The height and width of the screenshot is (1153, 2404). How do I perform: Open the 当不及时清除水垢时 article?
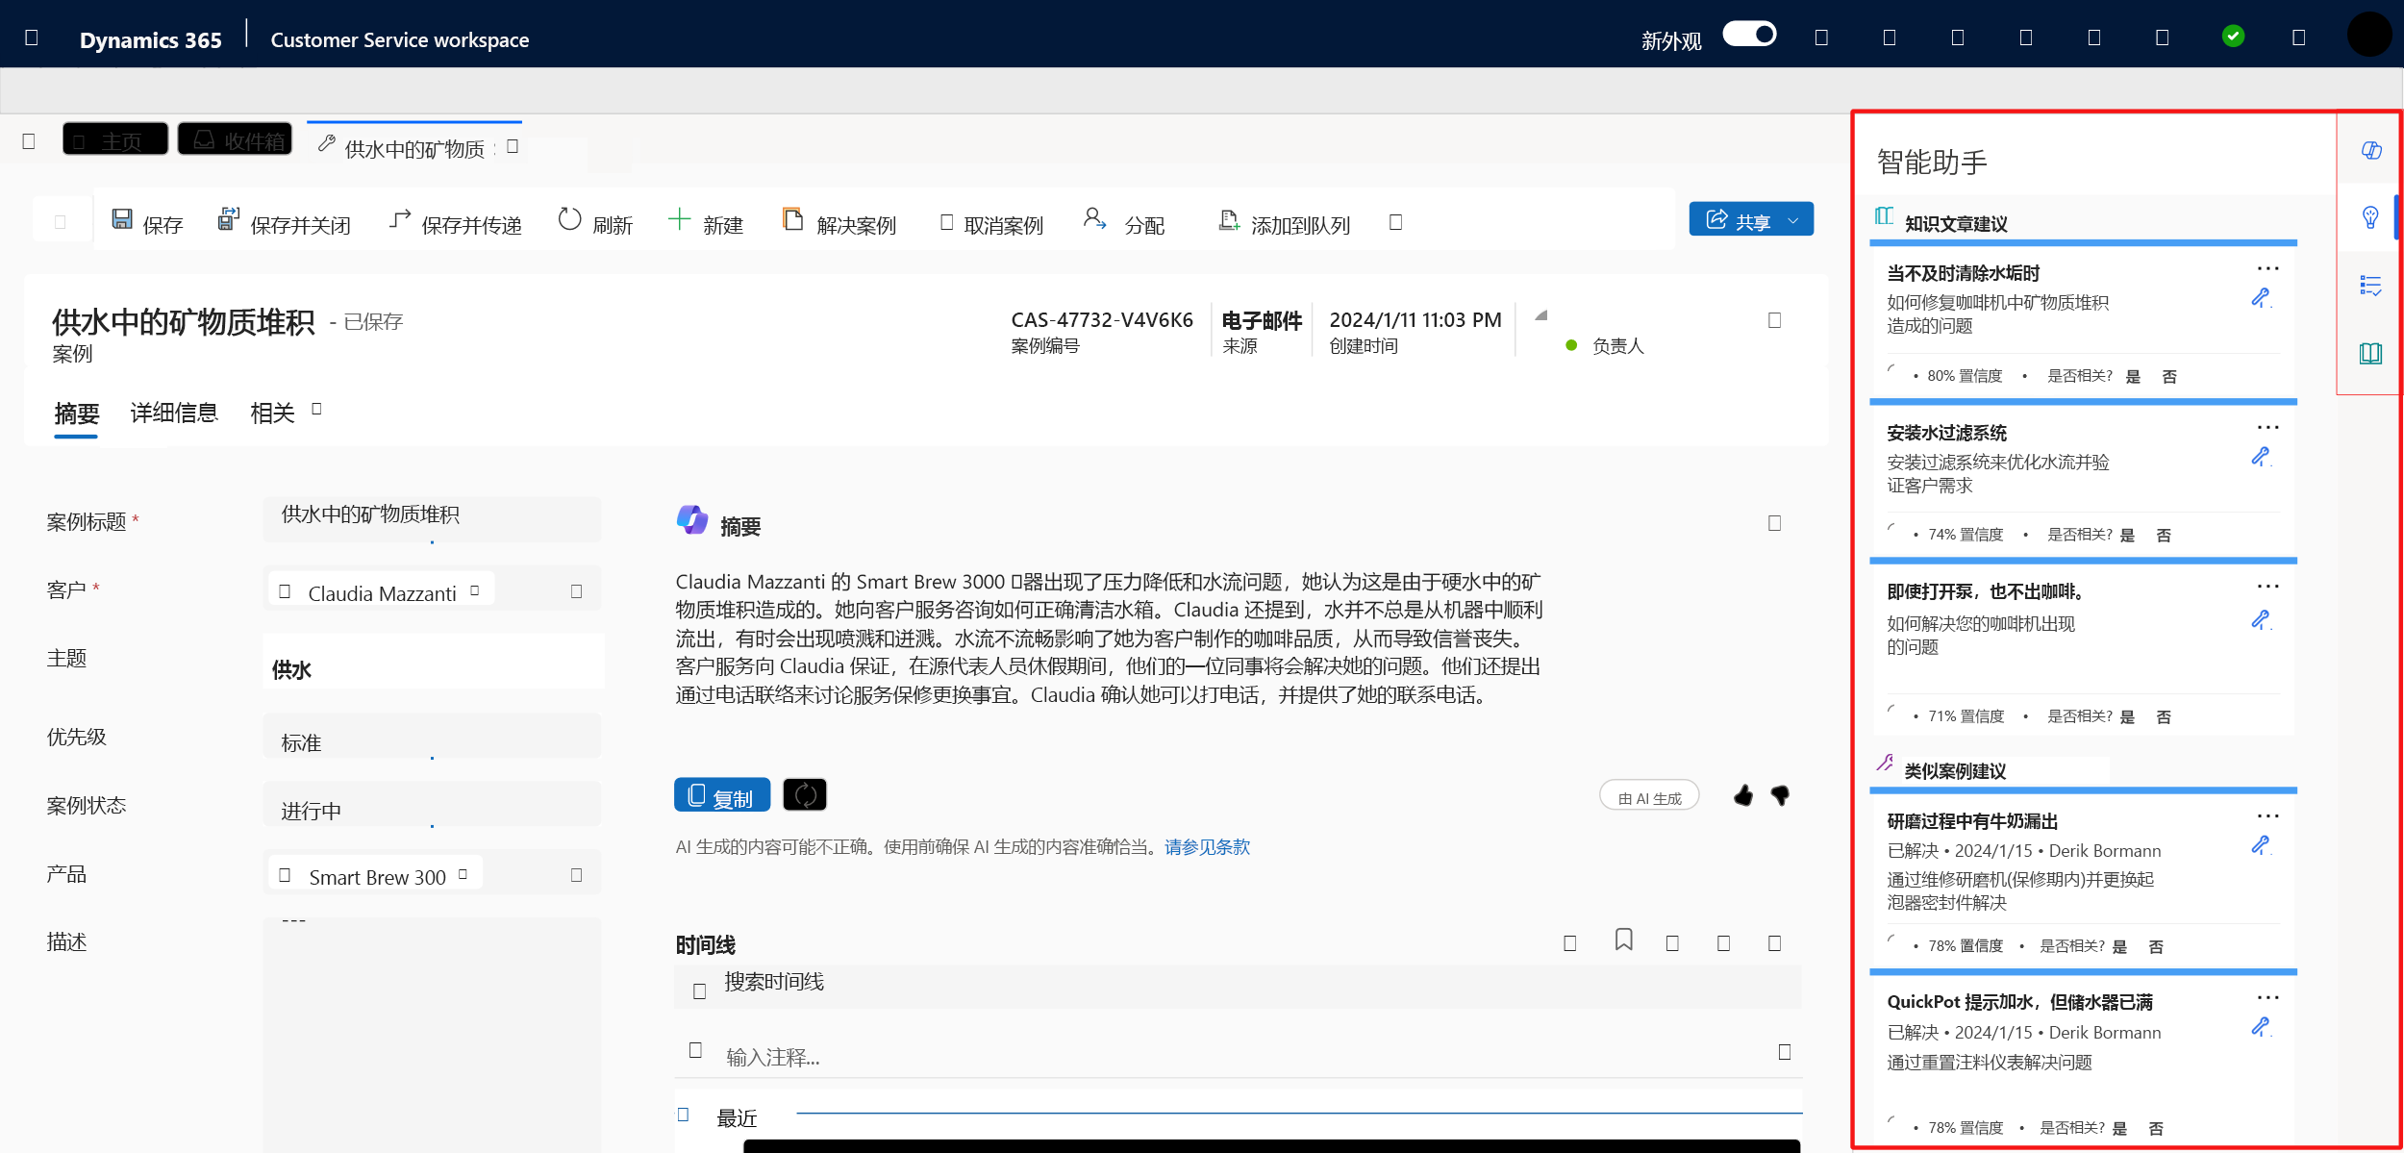(x=1963, y=274)
